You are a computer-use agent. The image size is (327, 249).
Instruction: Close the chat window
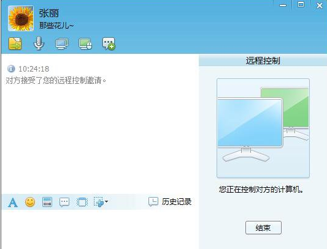point(320,6)
